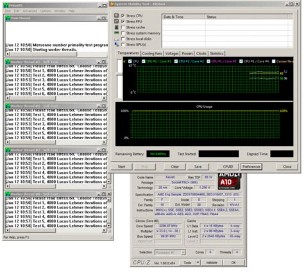Image resolution: width=304 pixels, height=277 pixels.
Task: Click the Validate button in CPU-Z
Action: coord(212,262)
